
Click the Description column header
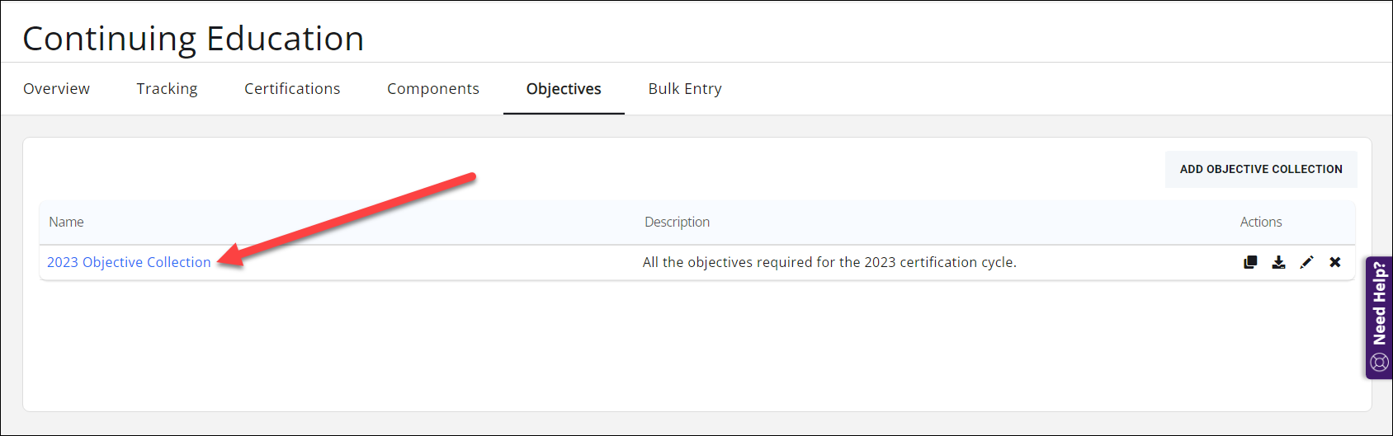677,223
